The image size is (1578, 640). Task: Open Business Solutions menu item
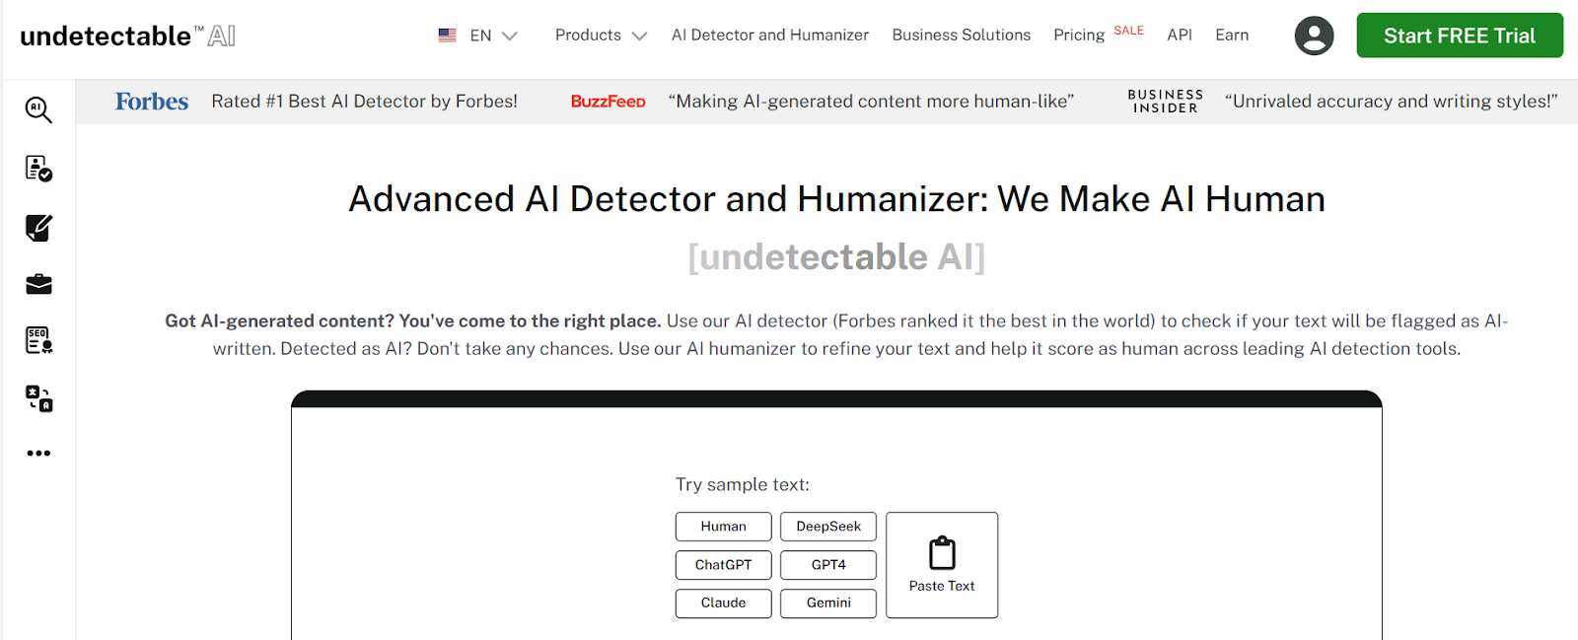tap(962, 36)
